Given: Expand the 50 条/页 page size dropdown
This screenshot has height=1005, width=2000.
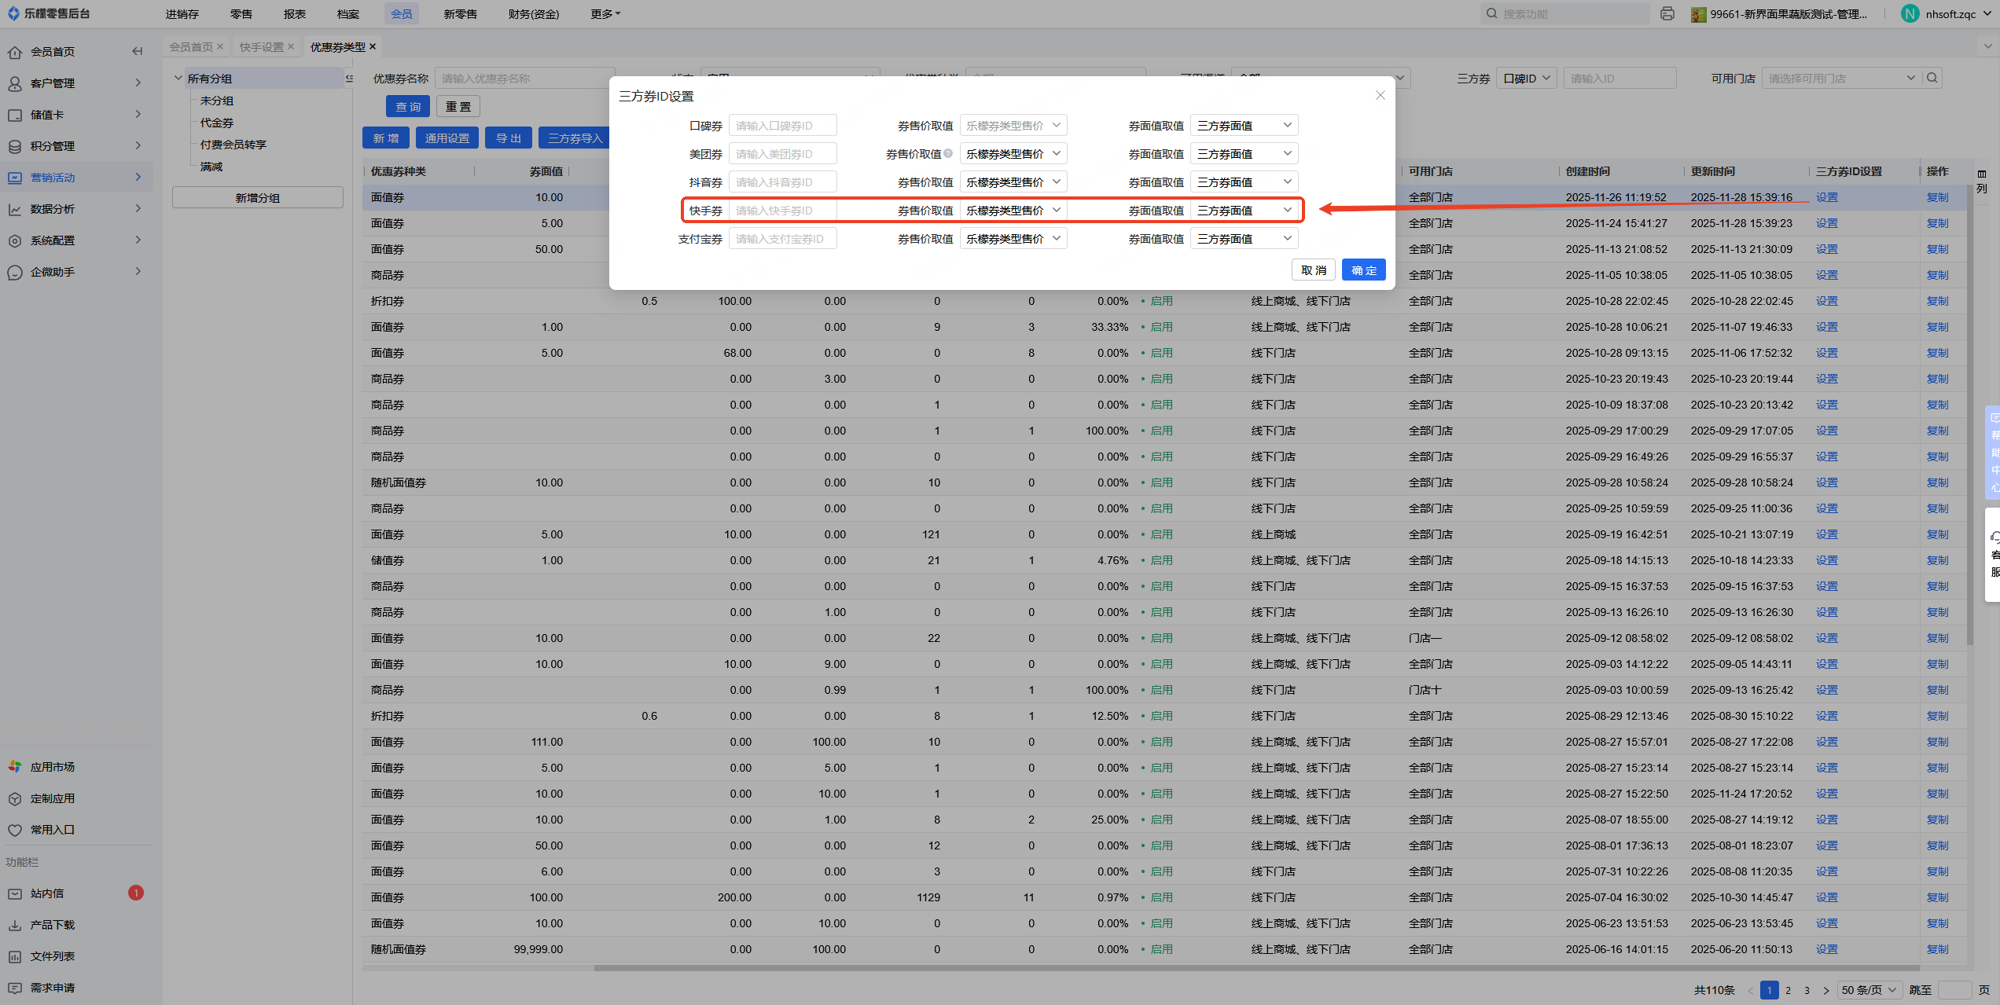Looking at the screenshot, I should click(1869, 990).
